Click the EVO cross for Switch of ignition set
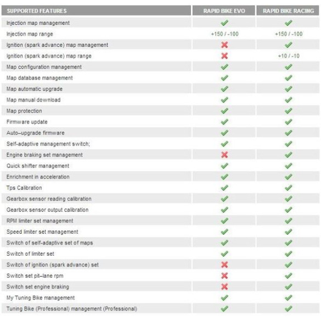Screen dimensions: 321x321 (x=224, y=264)
